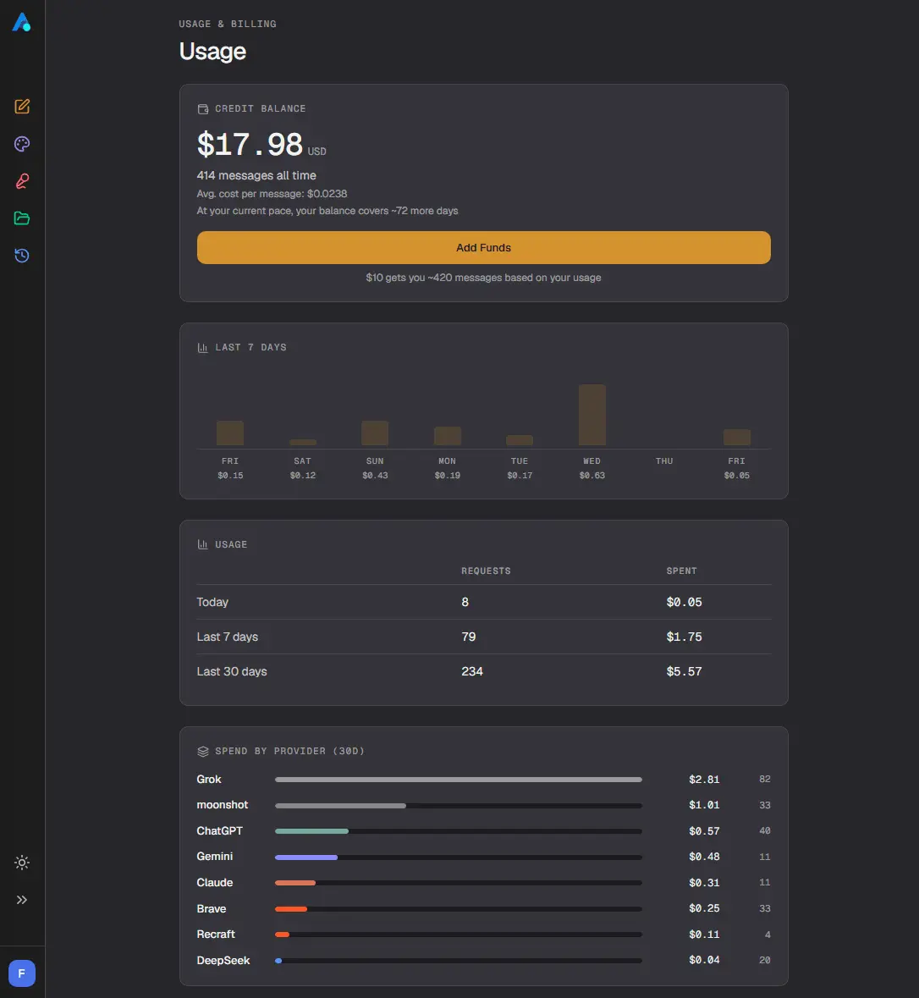Click the Add Funds button
The image size is (919, 998).
[x=484, y=247]
